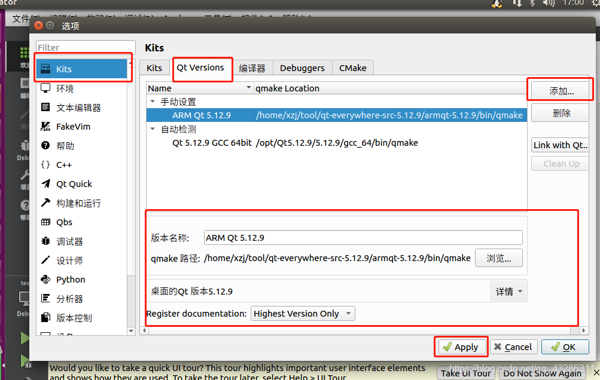The image size is (600, 380).
Task: Click the 删除 button
Action: (561, 113)
